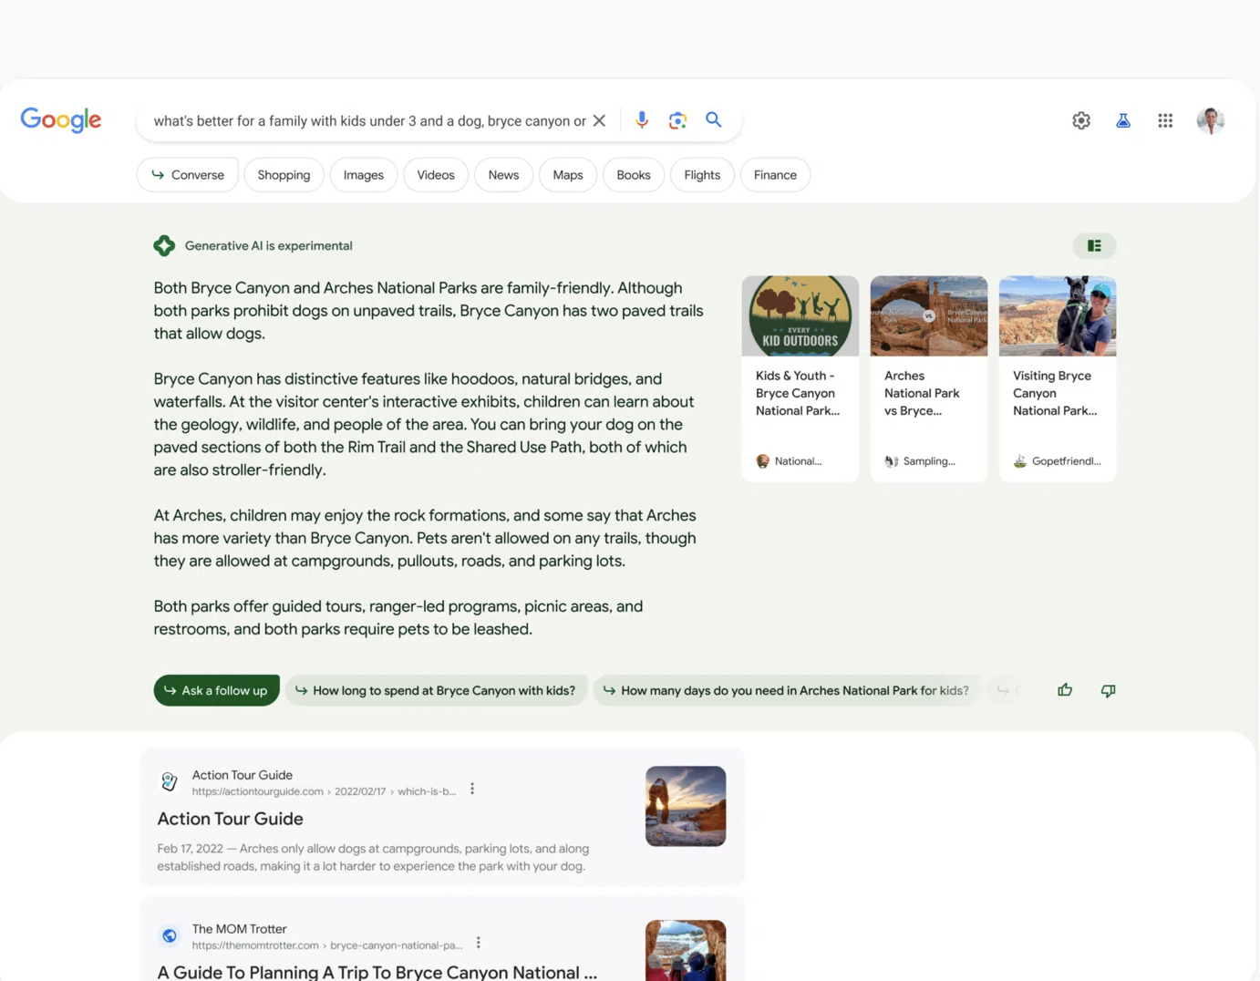Click the 'Gopetfriendl...' source label
Viewport: 1260px width, 981px height.
tap(1066, 461)
